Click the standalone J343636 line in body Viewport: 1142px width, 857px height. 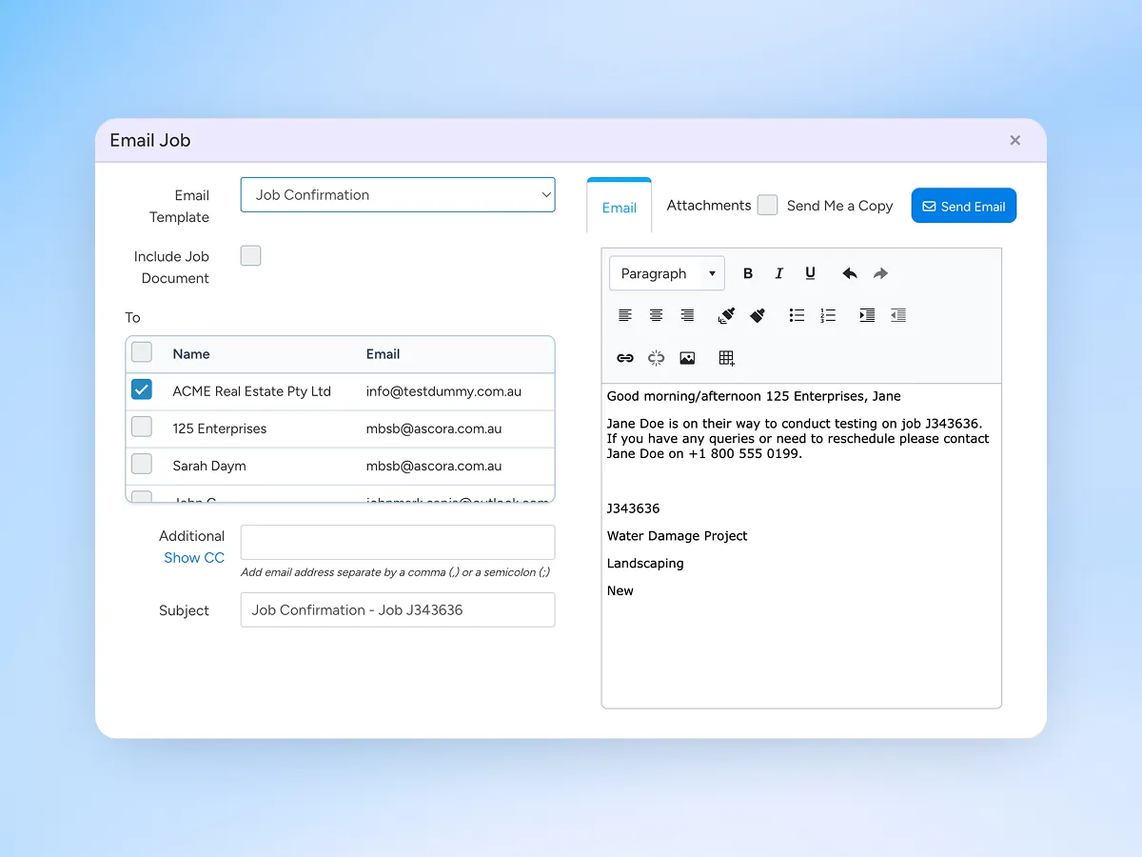(x=634, y=508)
